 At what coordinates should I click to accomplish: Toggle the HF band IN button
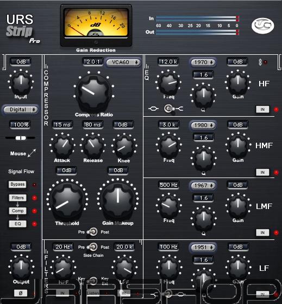[262, 109]
